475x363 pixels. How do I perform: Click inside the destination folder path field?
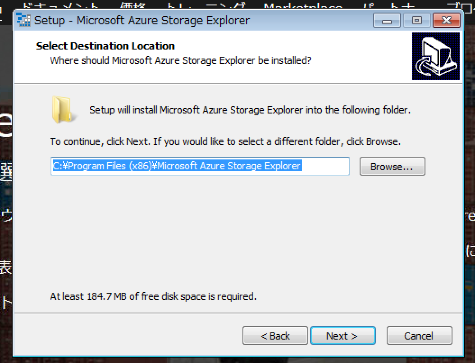click(200, 166)
